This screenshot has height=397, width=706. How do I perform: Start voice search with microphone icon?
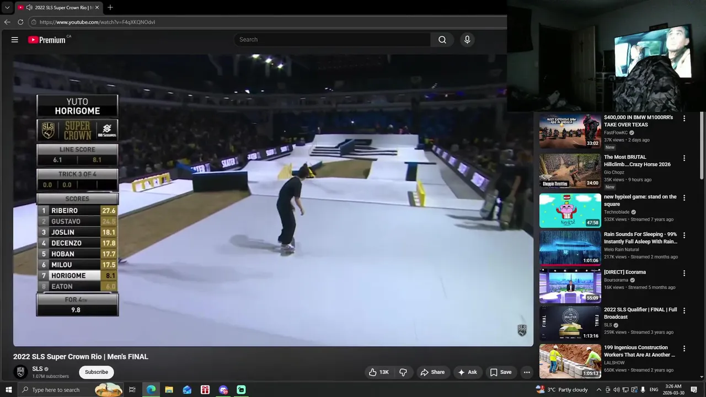(467, 40)
